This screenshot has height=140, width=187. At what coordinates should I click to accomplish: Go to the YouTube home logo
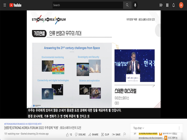pyautogui.click(x=15, y=5)
